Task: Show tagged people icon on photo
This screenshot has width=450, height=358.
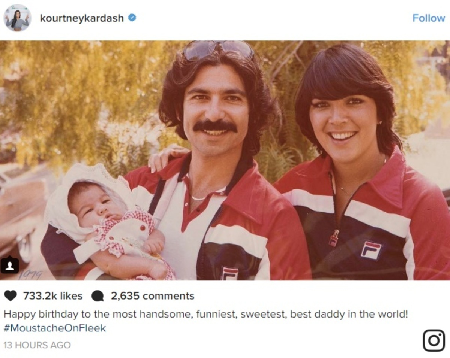Action: [x=9, y=265]
